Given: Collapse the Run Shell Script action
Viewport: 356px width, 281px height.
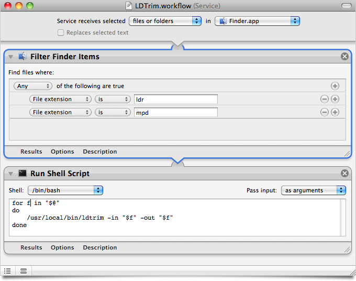Looking at the screenshot, I should 10,174.
